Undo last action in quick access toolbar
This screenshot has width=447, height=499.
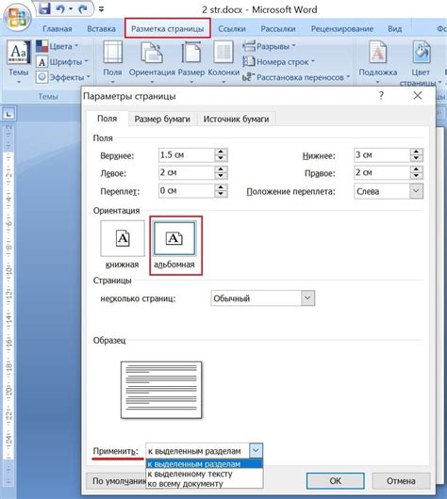pyautogui.click(x=60, y=9)
